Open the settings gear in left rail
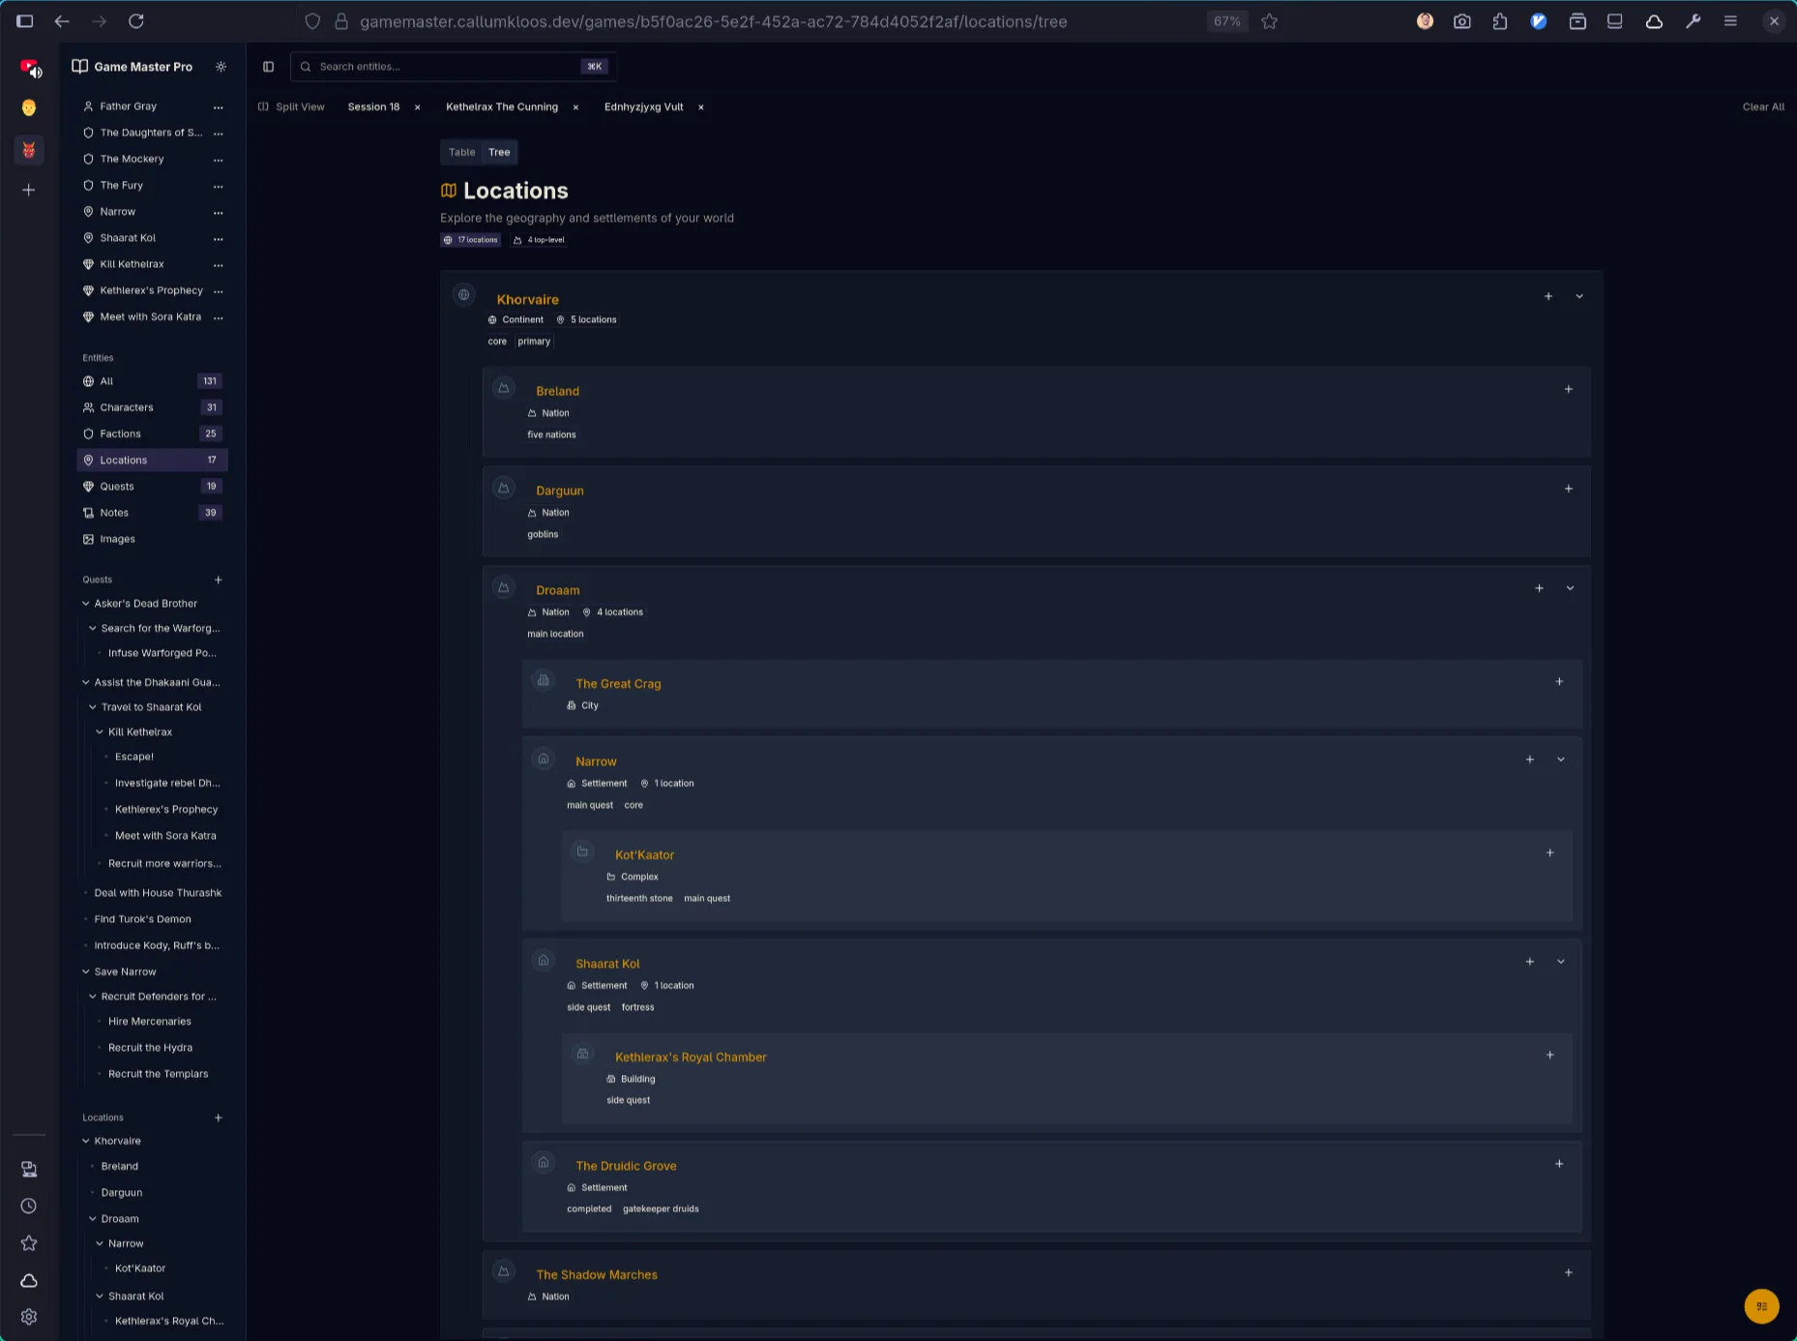The image size is (1797, 1341). [29, 1317]
